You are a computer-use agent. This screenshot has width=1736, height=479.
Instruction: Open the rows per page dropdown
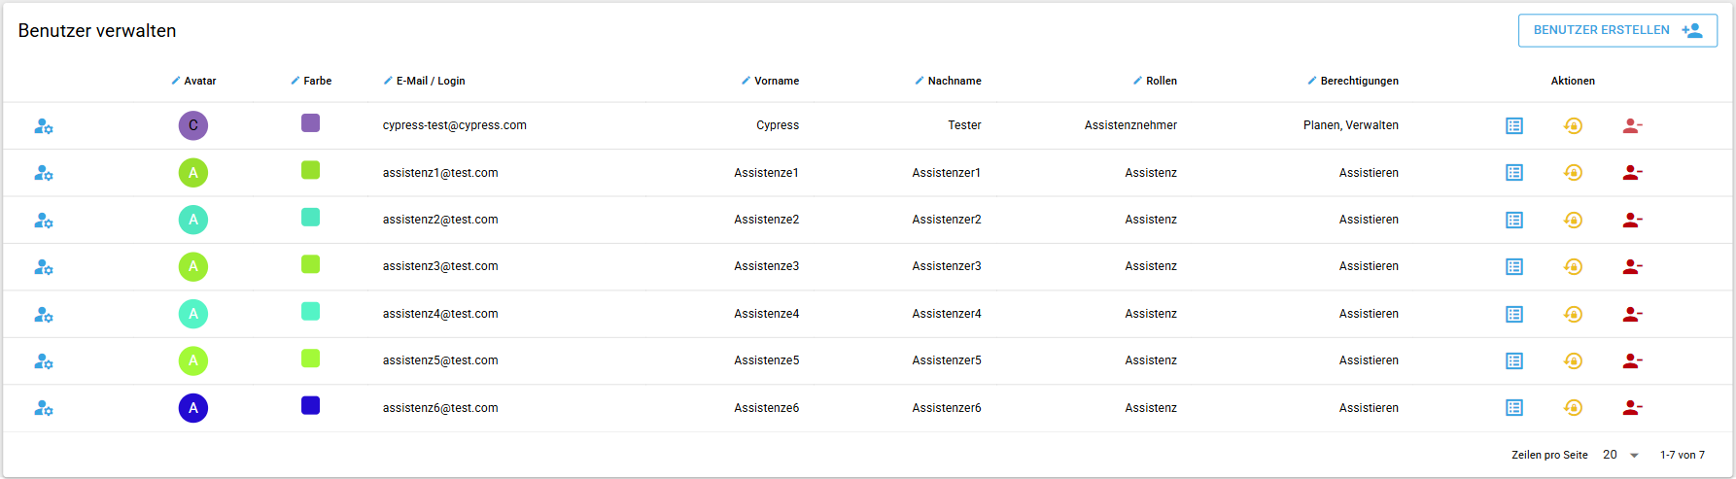[1621, 455]
